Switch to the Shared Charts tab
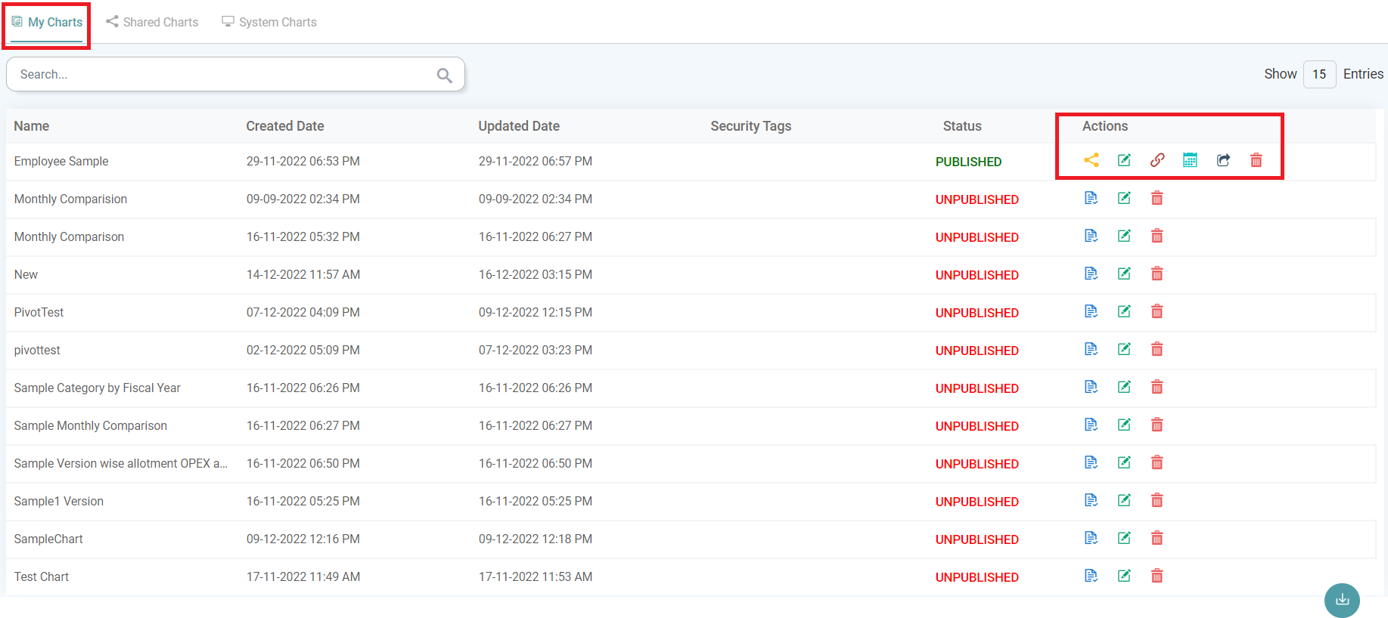1388x618 pixels. click(152, 22)
